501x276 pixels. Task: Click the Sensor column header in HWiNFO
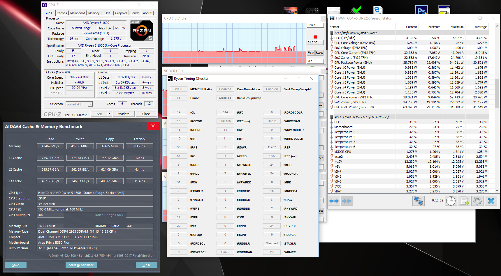click(x=361, y=27)
